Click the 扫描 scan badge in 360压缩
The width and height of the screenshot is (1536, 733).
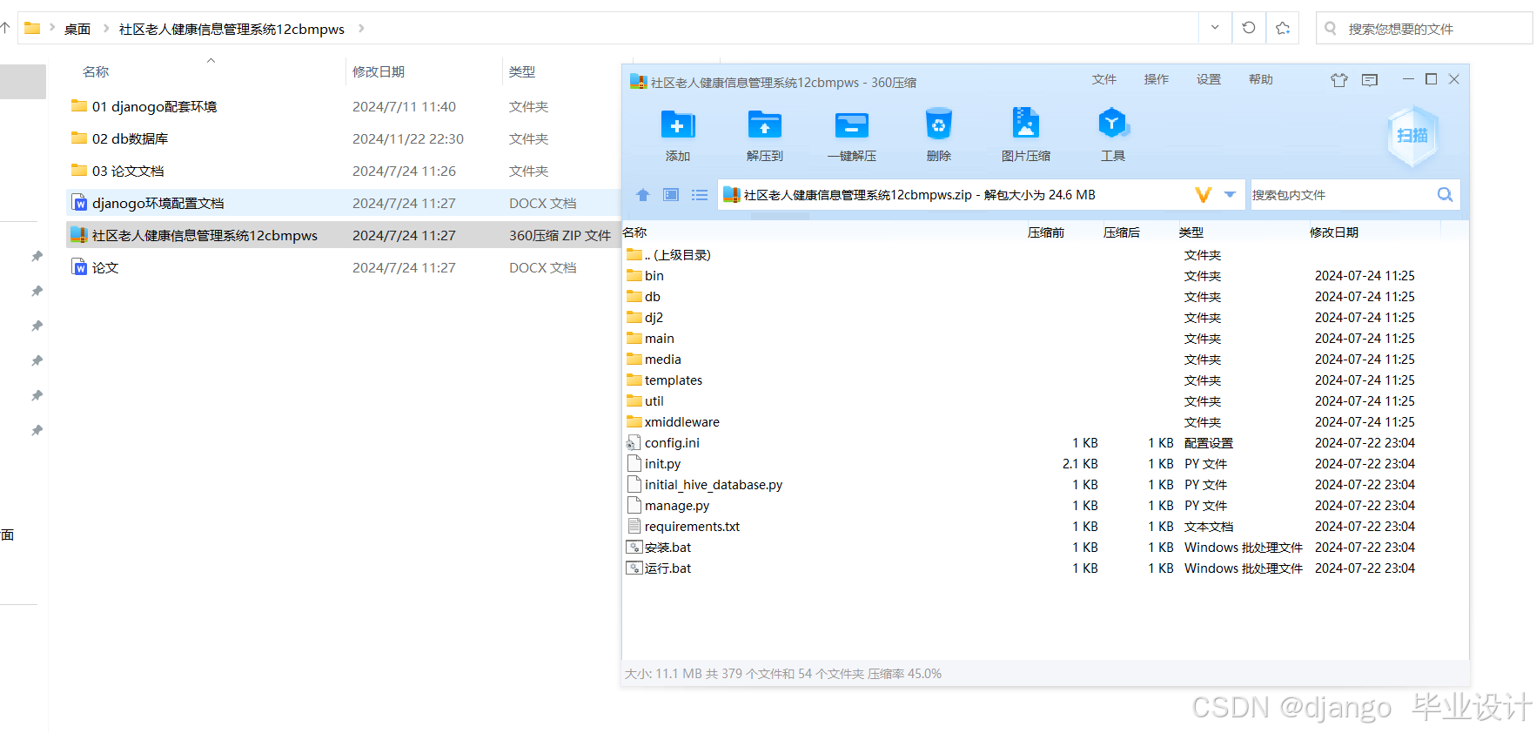tap(1412, 136)
